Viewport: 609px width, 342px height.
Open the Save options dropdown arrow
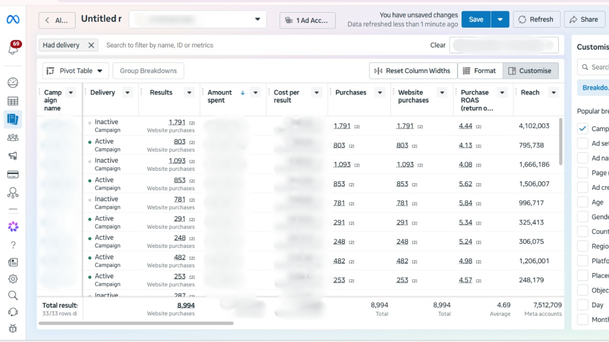(x=500, y=19)
